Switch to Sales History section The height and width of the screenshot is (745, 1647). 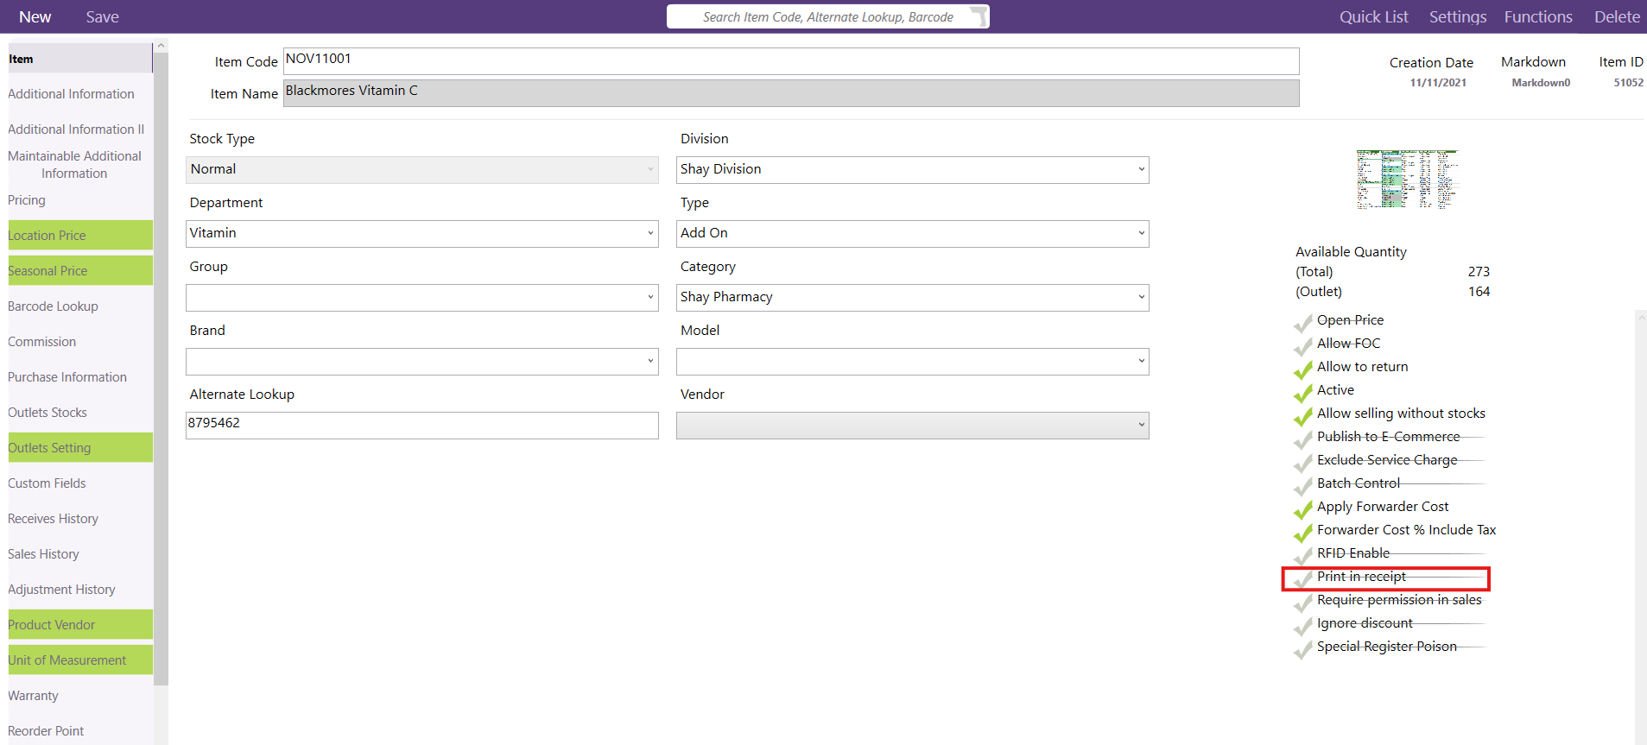[x=43, y=554]
